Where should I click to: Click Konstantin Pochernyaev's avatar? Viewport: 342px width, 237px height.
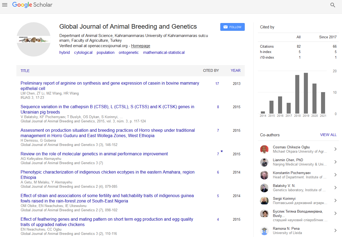click(264, 175)
